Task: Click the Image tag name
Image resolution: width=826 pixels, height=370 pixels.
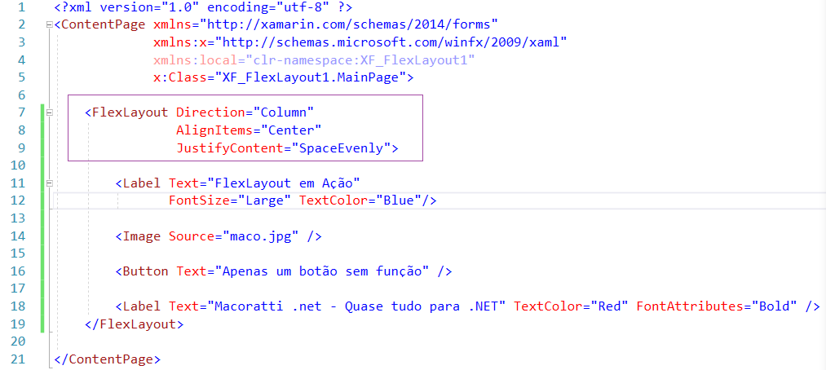Action: (142, 236)
